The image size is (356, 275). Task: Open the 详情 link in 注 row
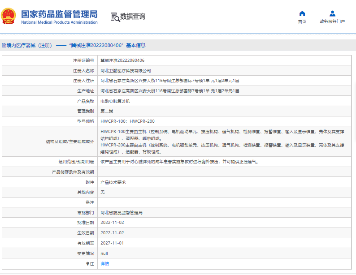pyautogui.click(x=104, y=264)
